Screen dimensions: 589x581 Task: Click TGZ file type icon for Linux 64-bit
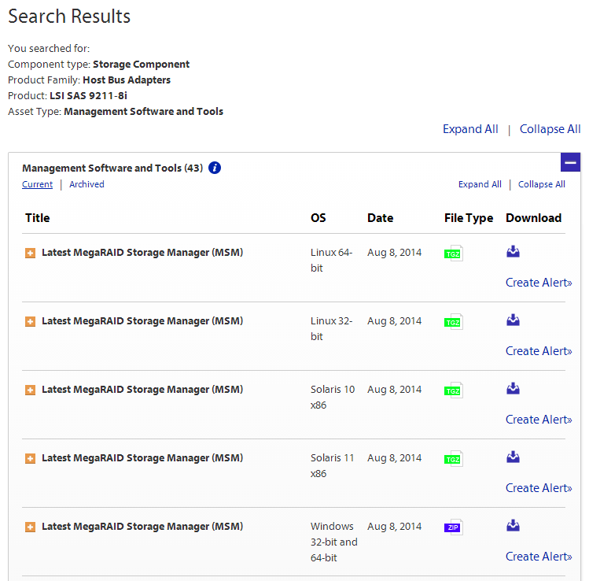tap(454, 253)
